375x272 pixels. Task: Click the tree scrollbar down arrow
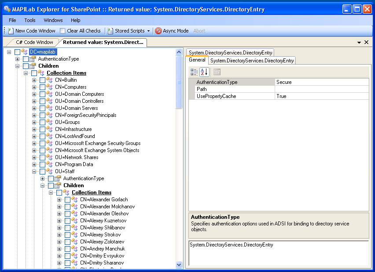[x=179, y=265]
